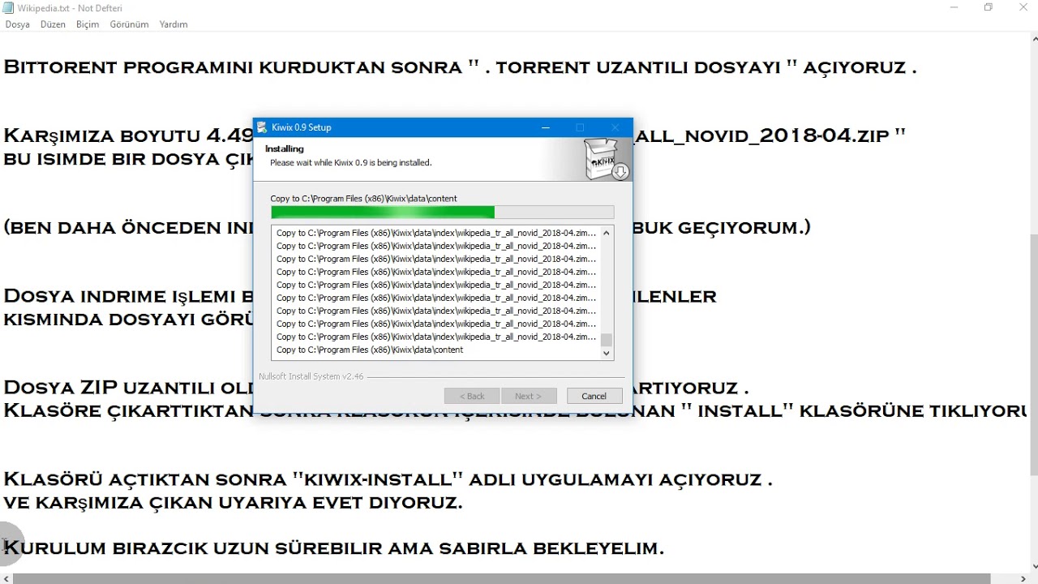Click 'Please wait while Kiwix 0.9 is being installed.'
Viewport: 1038px width, 584px height.
[x=350, y=162]
